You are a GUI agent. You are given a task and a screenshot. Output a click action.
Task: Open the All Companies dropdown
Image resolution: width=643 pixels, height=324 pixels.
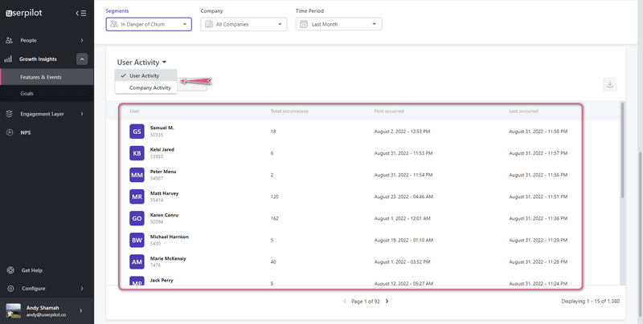(244, 25)
